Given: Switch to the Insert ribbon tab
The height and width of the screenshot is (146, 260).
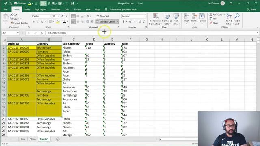Looking at the screenshot, I should [x=27, y=9].
